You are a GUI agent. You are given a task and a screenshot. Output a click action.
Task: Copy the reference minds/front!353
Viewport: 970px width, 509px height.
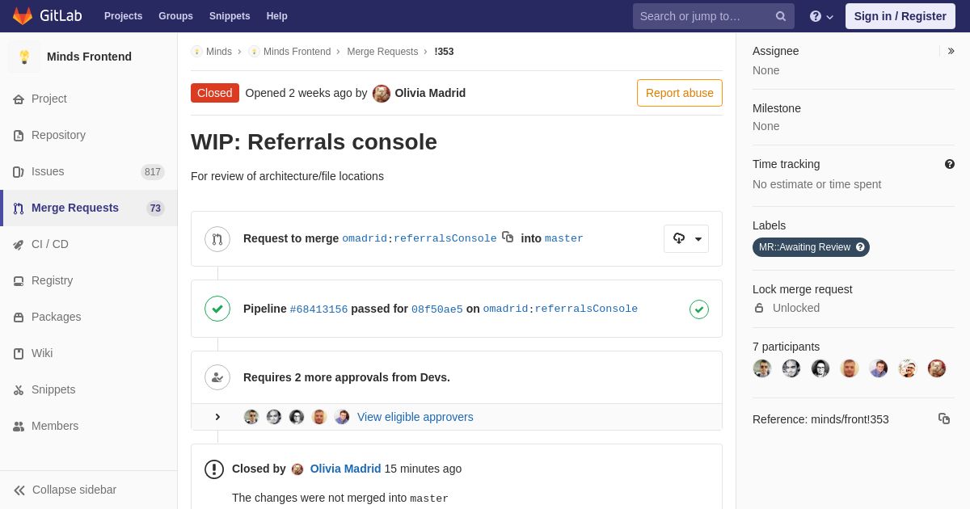click(x=944, y=419)
